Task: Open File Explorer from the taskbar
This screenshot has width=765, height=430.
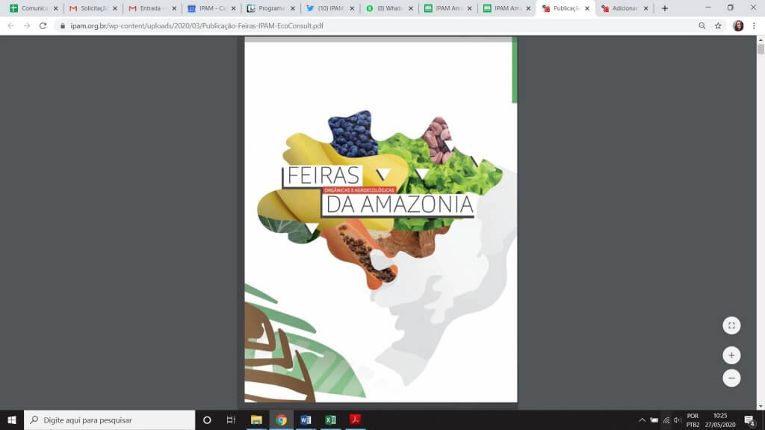Action: tap(257, 420)
